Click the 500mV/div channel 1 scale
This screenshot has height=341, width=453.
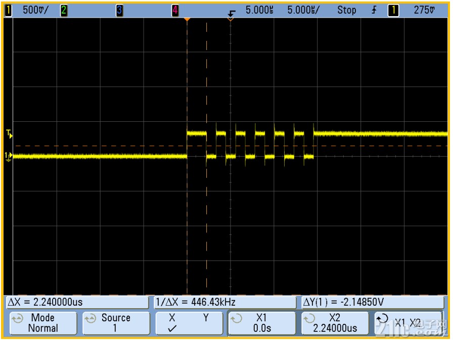35,10
